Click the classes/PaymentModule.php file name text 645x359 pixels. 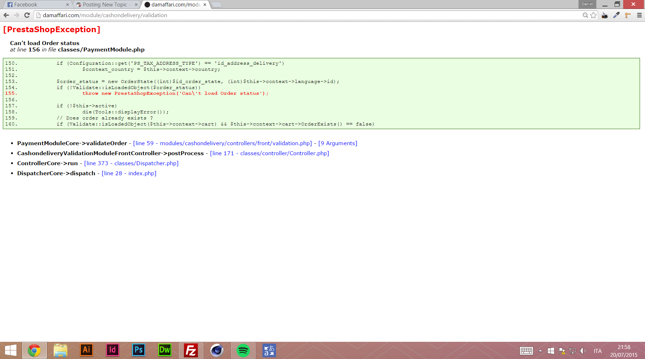pyautogui.click(x=101, y=50)
